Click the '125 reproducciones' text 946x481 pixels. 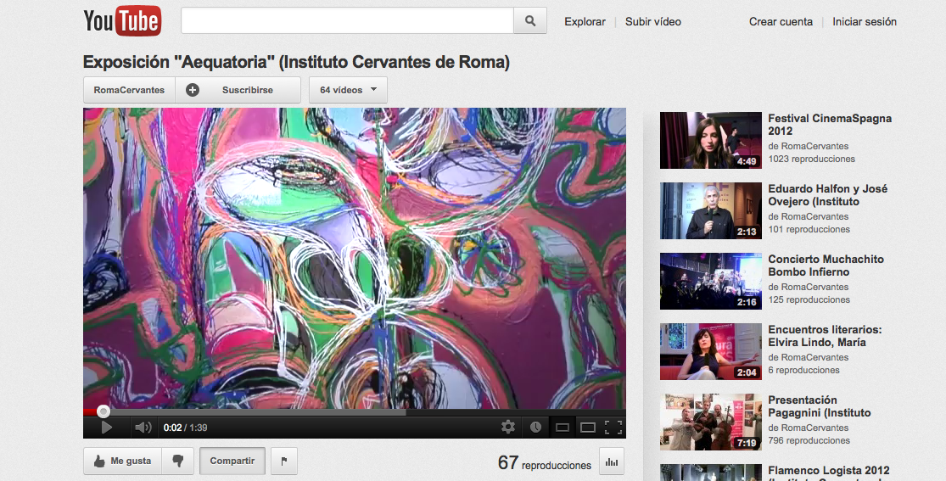click(x=809, y=300)
